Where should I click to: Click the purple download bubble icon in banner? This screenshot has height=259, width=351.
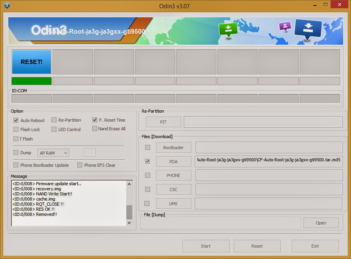click(x=285, y=26)
